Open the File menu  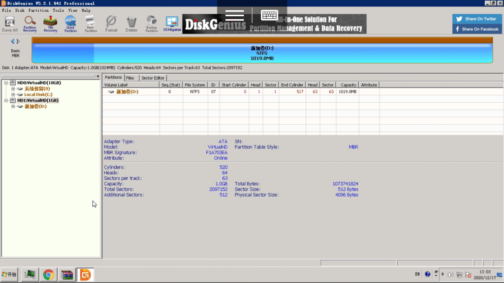click(6, 11)
